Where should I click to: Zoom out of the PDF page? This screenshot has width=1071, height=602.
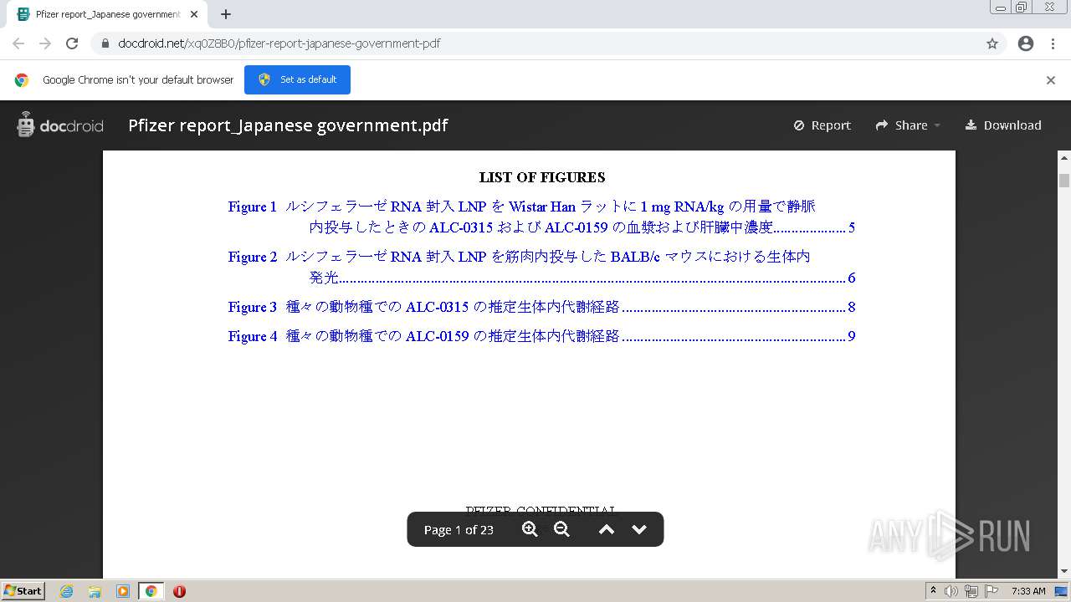[x=561, y=529]
